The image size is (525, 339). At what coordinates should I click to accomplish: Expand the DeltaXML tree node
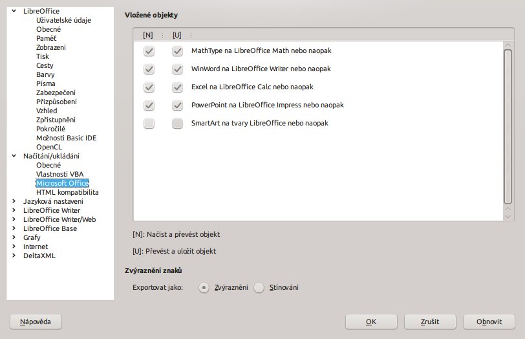tap(14, 256)
